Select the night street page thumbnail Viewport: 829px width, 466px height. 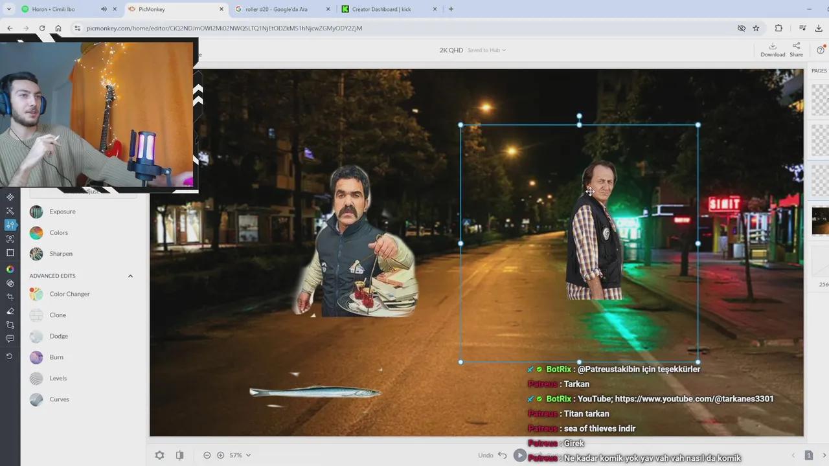coord(819,221)
